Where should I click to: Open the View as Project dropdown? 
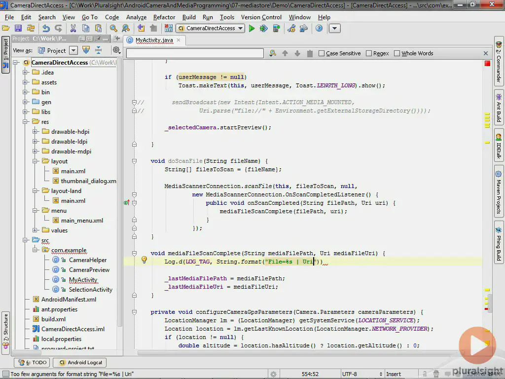73,50
